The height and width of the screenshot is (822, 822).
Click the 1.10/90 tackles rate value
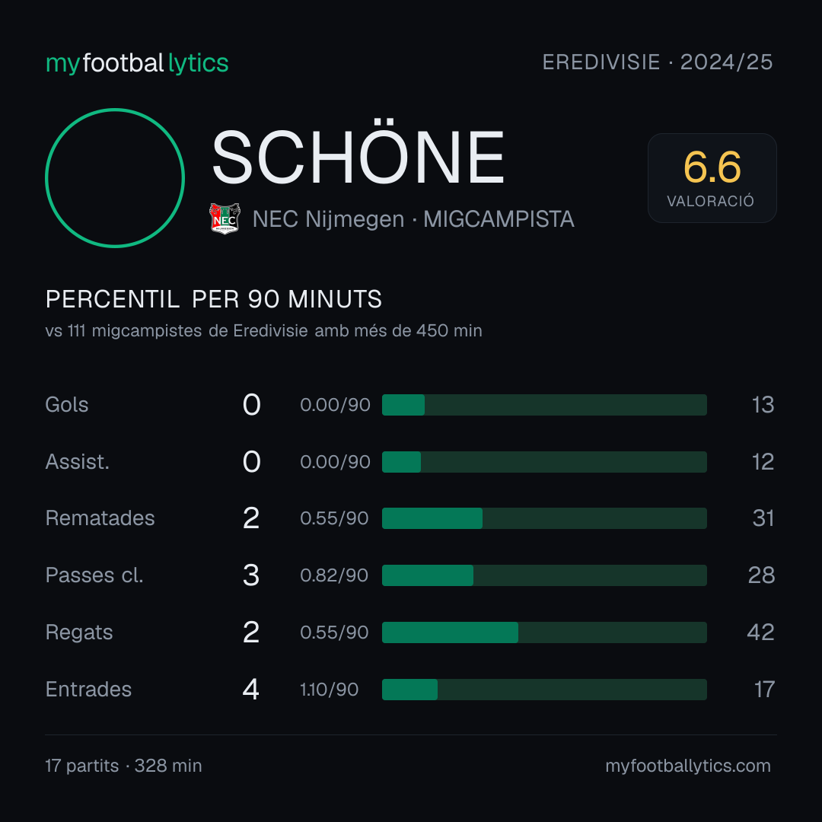[x=330, y=690]
